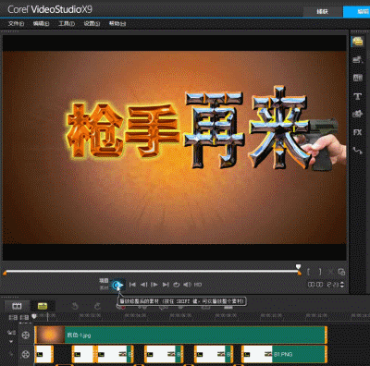Click the timecode field 00:00:2:21
The width and height of the screenshot is (370, 366).
point(323,285)
